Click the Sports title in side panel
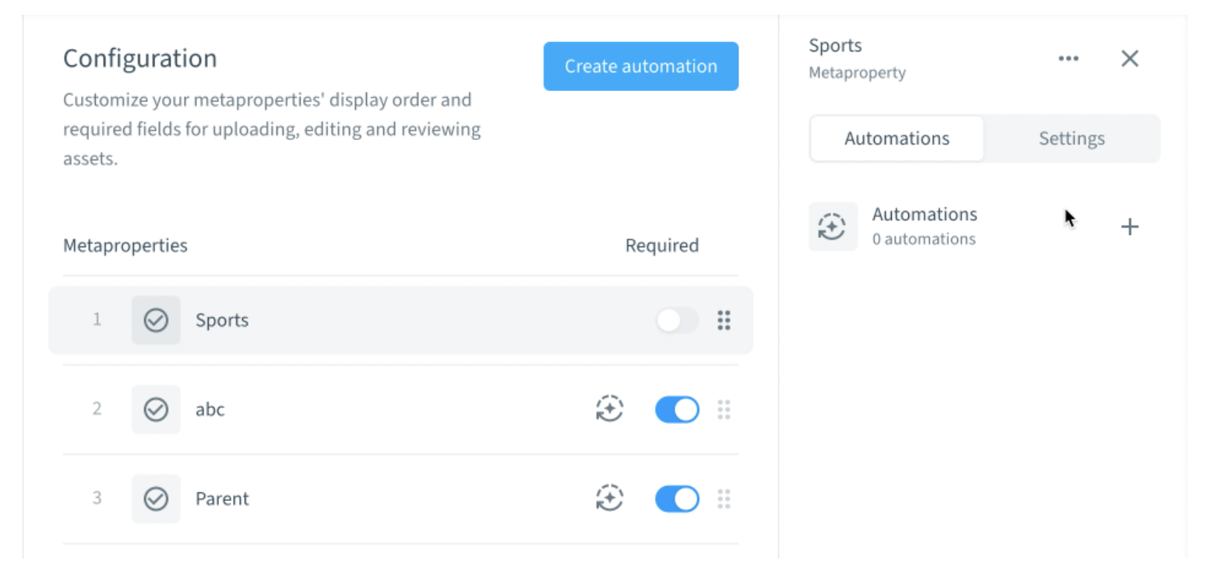This screenshot has height=571, width=1212. [835, 46]
